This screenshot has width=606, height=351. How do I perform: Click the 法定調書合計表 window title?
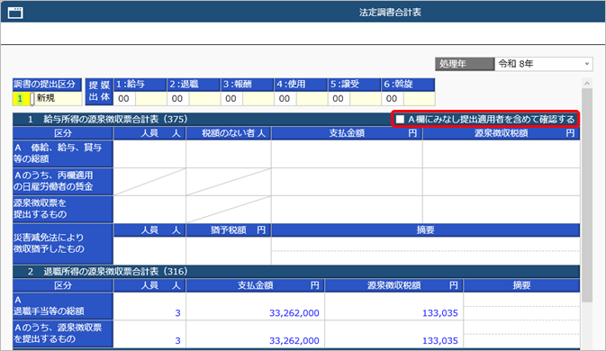pyautogui.click(x=390, y=13)
